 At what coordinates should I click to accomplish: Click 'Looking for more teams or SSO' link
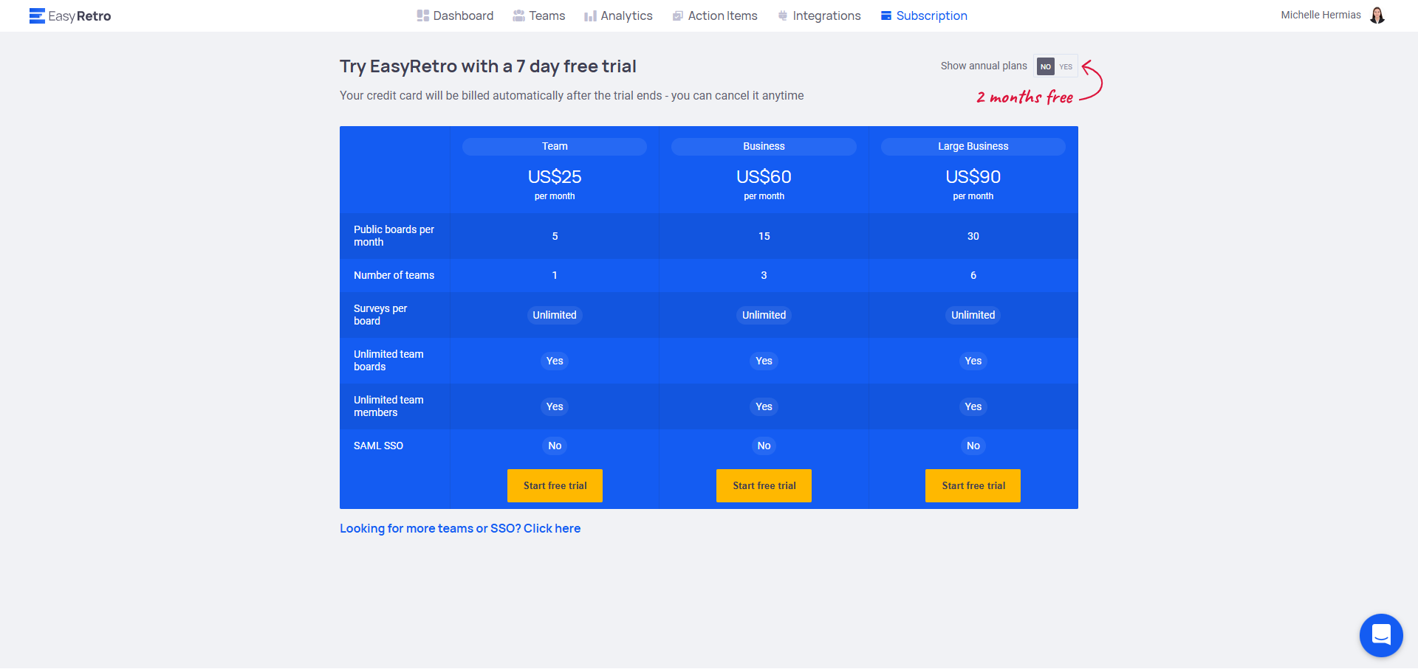460,528
